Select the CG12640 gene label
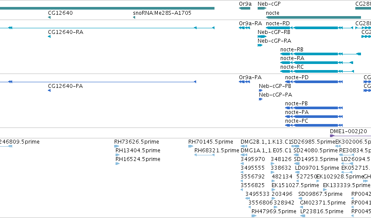The image size is (371, 218). click(60, 13)
